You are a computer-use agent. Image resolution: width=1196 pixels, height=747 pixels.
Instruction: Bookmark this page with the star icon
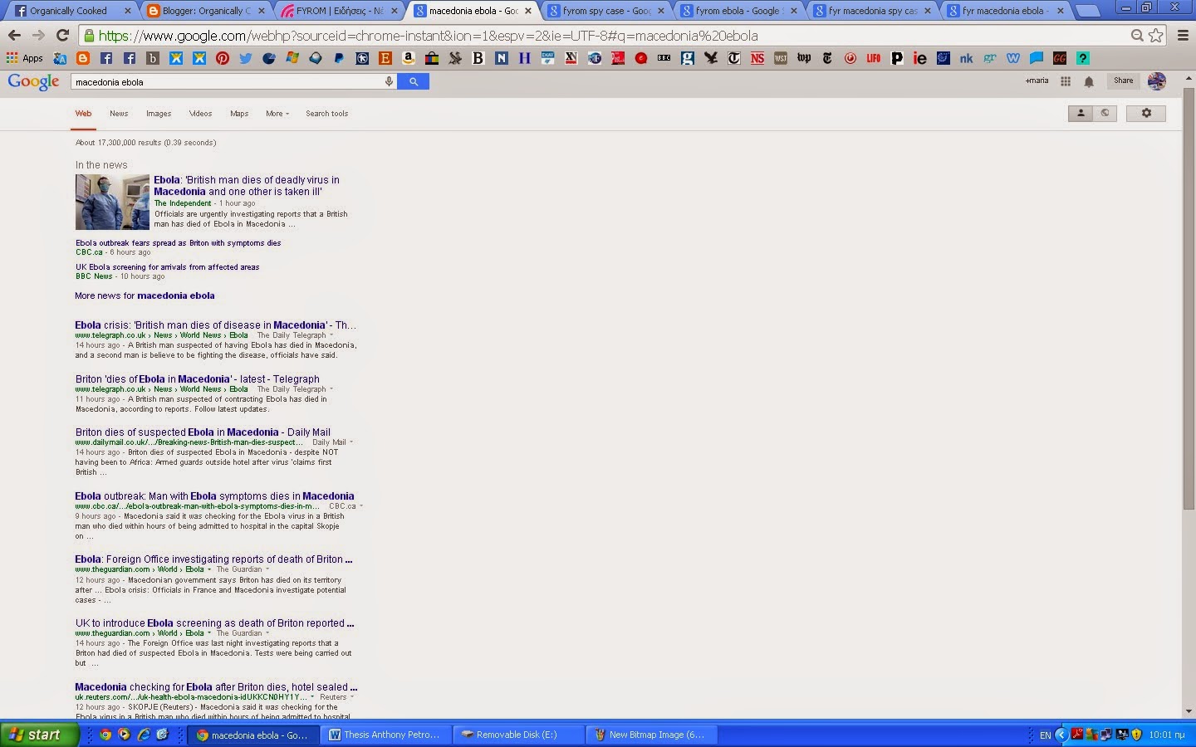pos(1155,36)
